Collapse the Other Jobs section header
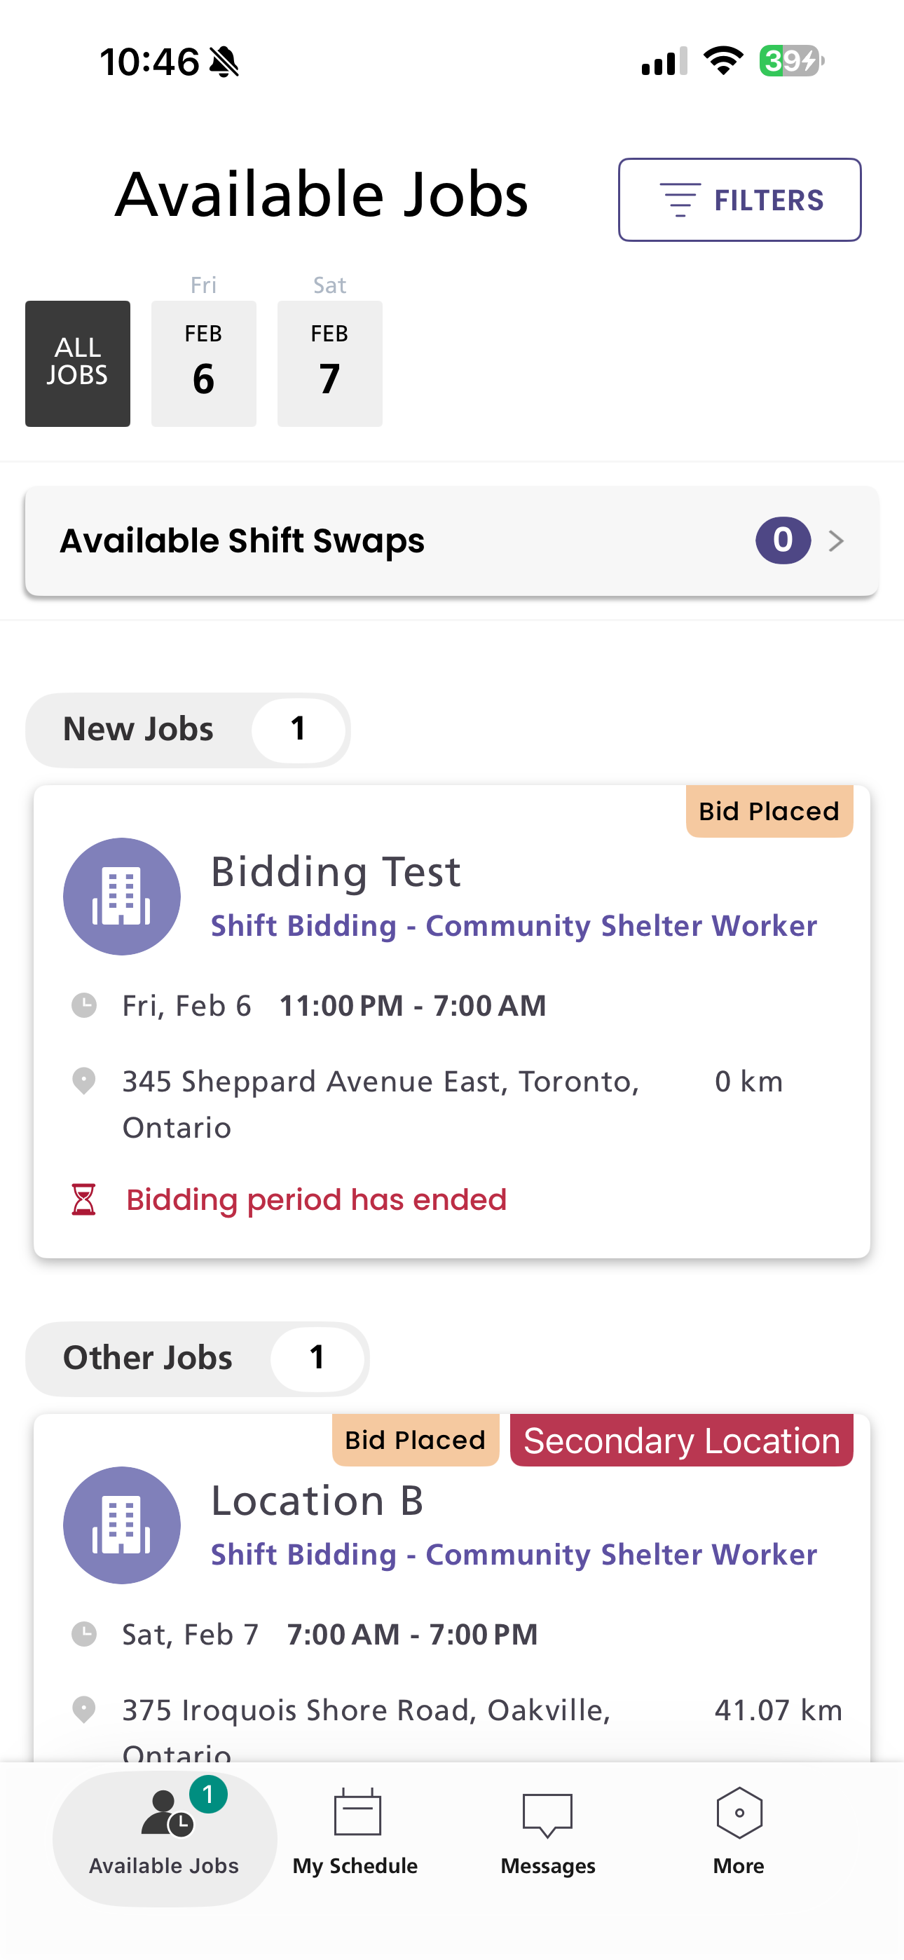Image resolution: width=904 pixels, height=1960 pixels. tap(197, 1358)
